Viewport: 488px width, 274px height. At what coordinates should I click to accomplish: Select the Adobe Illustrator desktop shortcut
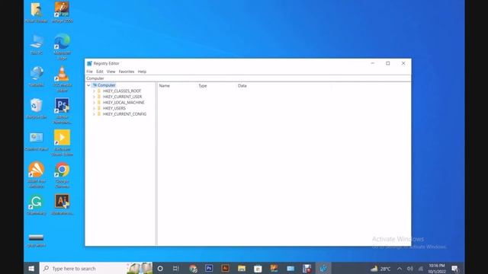[x=63, y=205]
